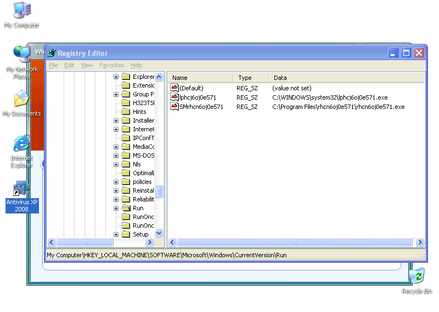
Task: Click tree pane scroll up arrow
Action: [x=159, y=77]
